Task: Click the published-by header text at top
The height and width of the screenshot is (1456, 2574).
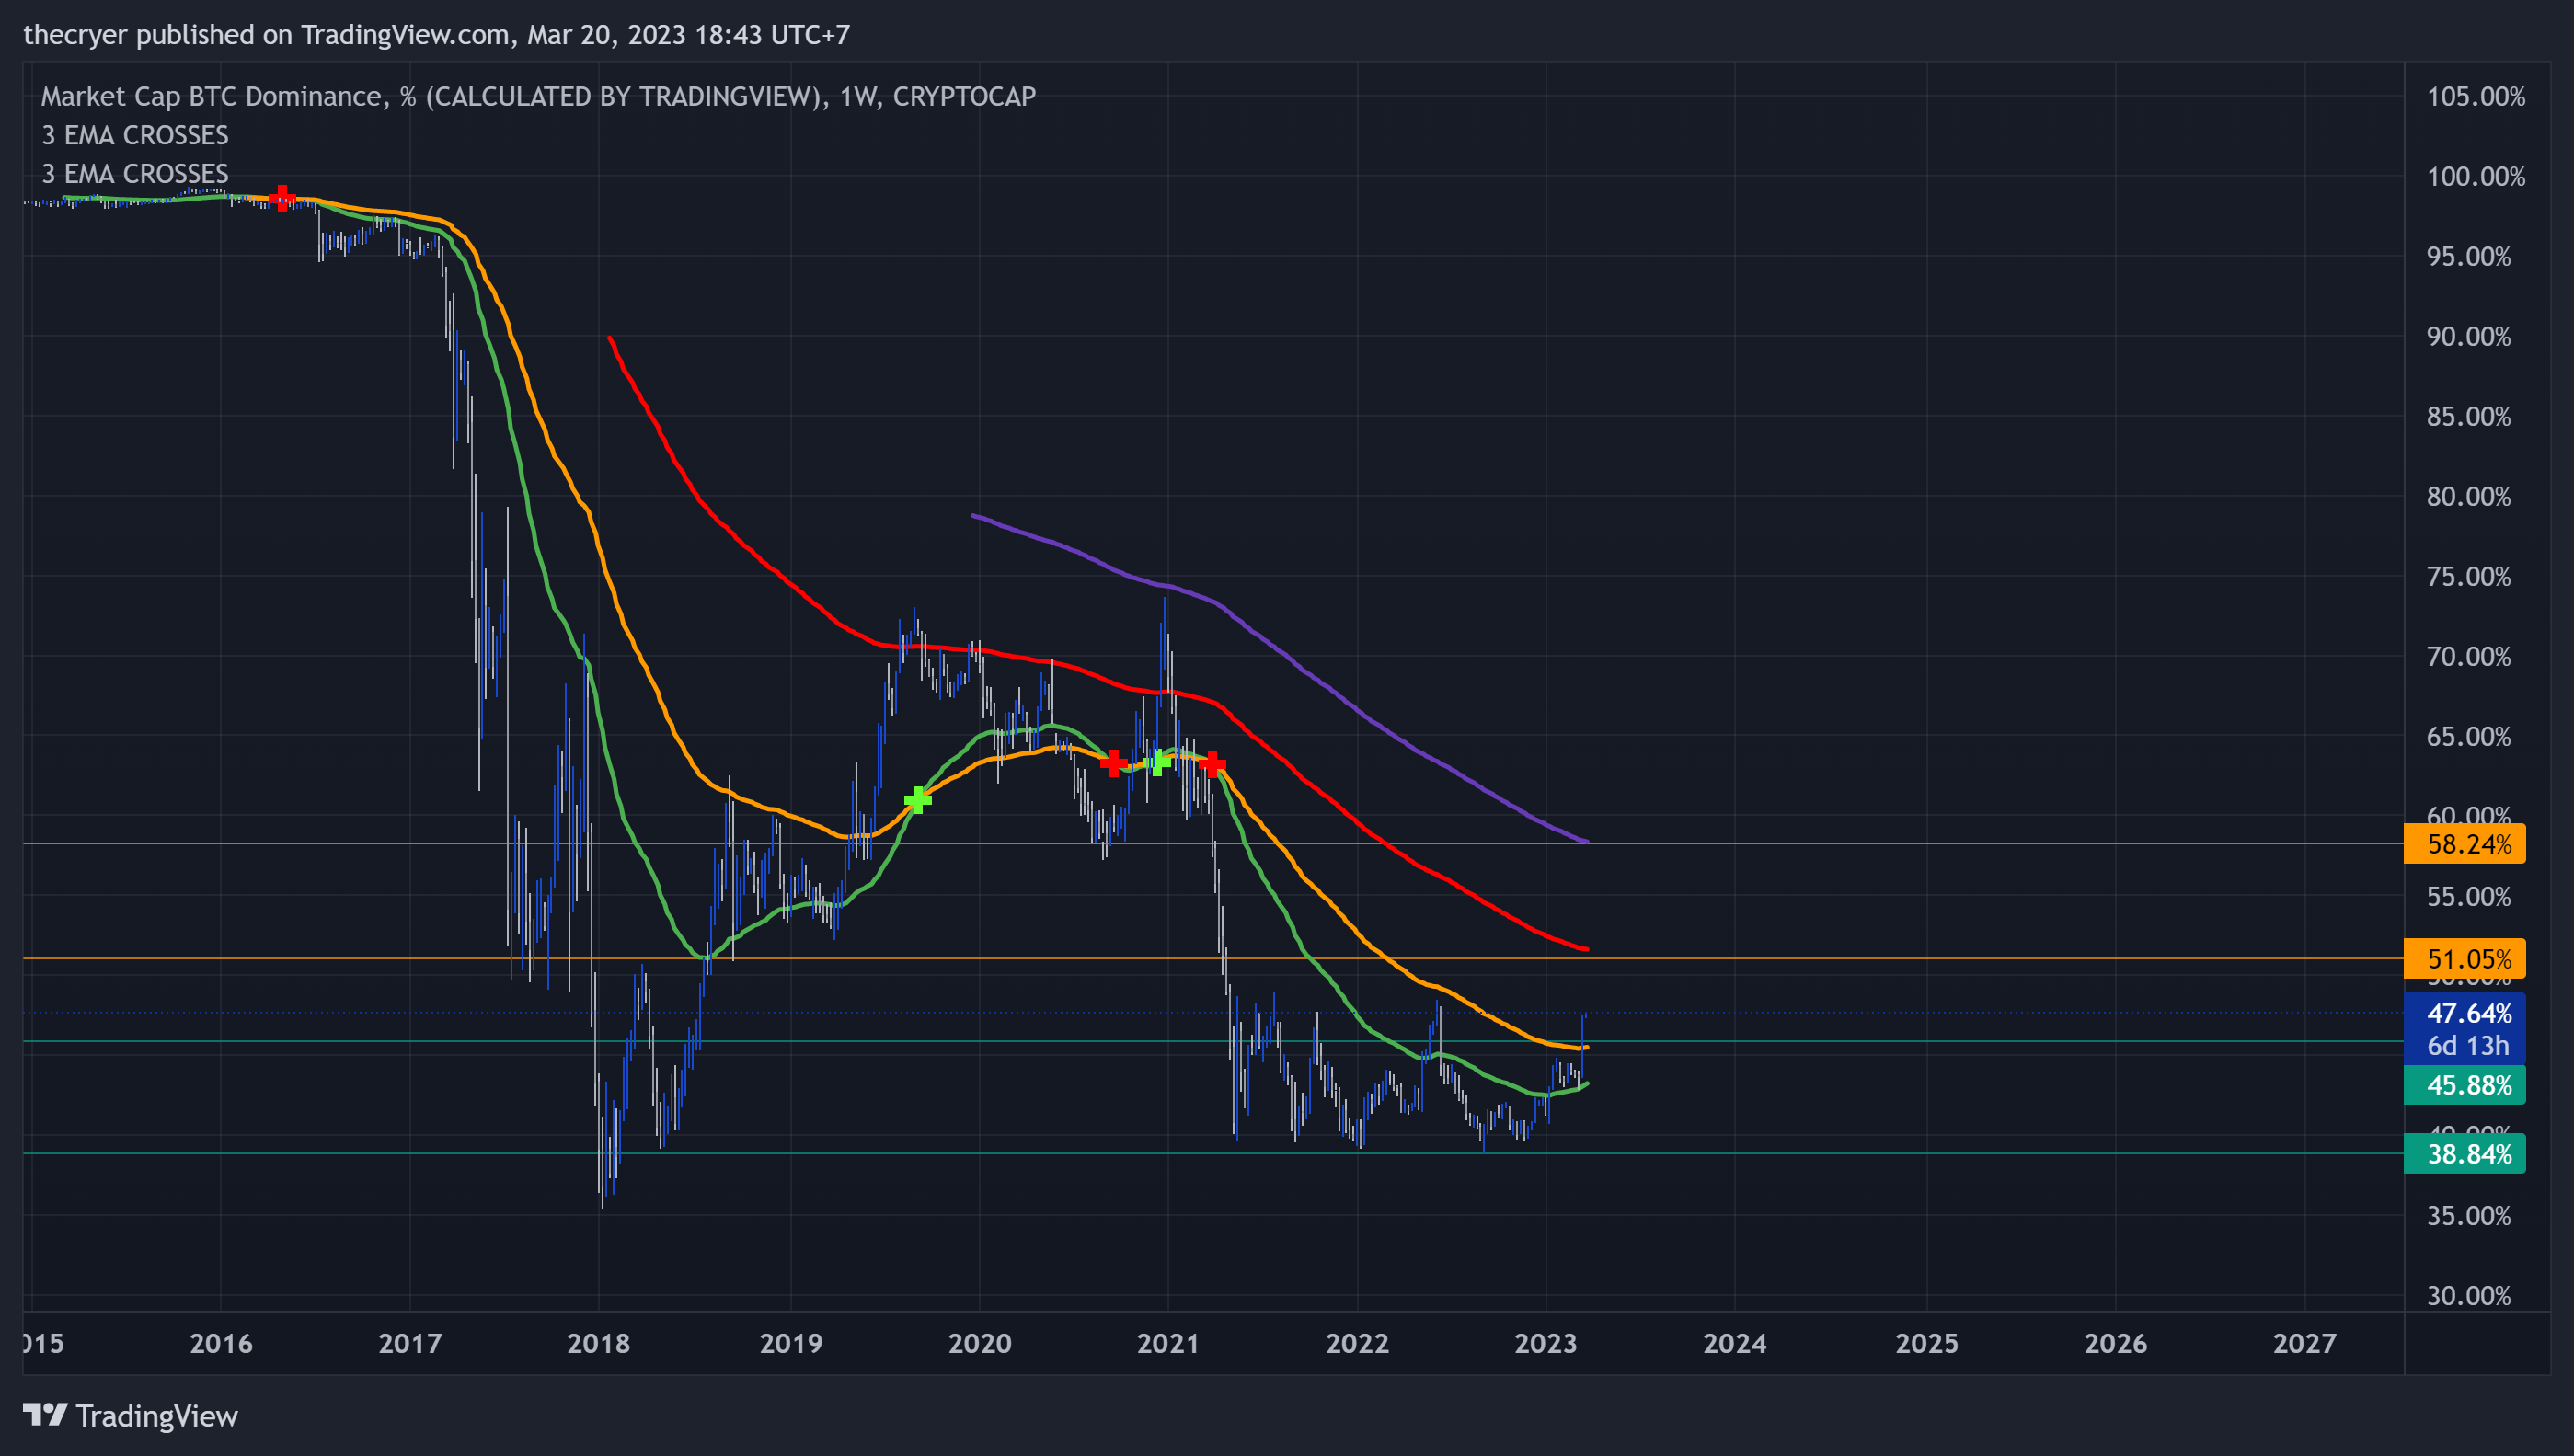Action: point(436,35)
